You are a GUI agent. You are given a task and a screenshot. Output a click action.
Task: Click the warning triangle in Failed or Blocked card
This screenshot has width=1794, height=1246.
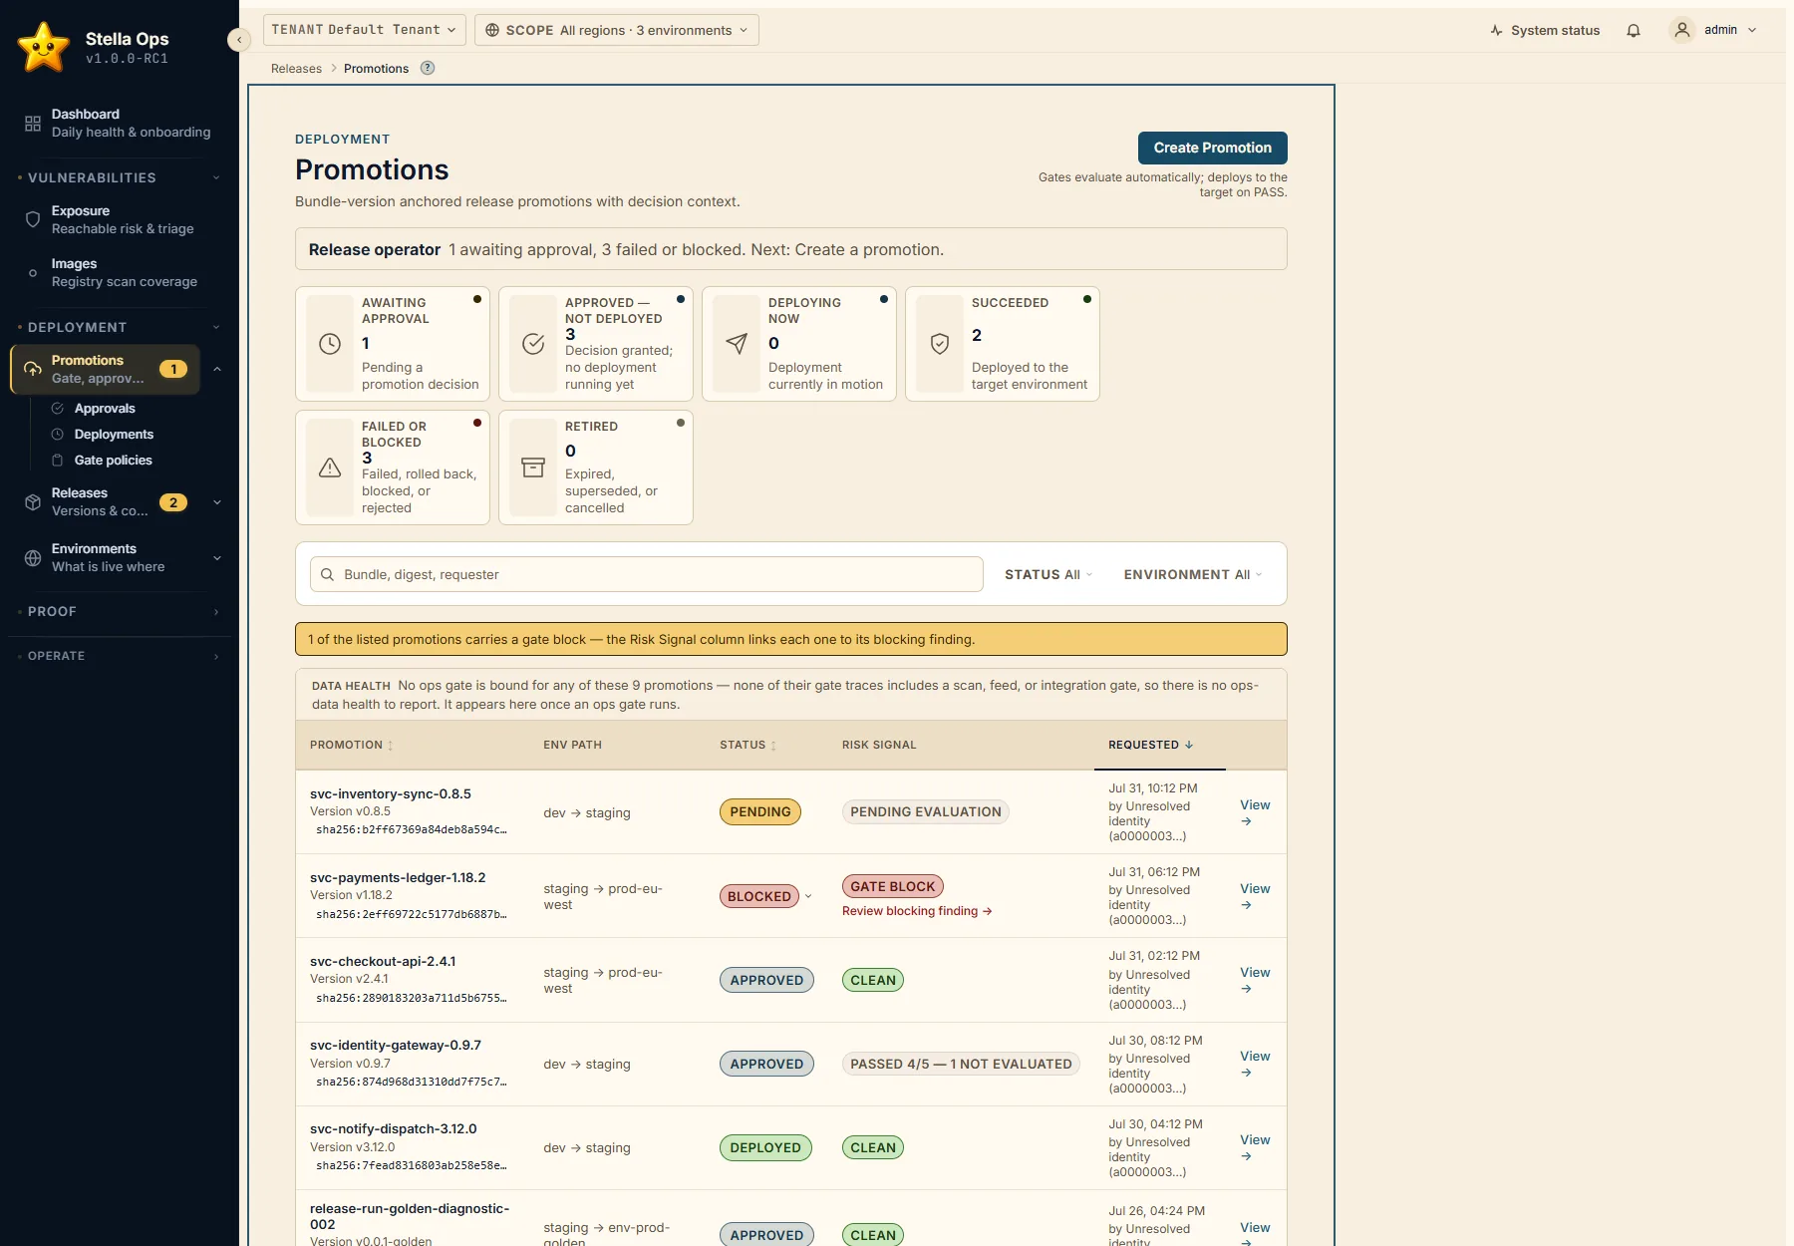pyautogui.click(x=330, y=467)
